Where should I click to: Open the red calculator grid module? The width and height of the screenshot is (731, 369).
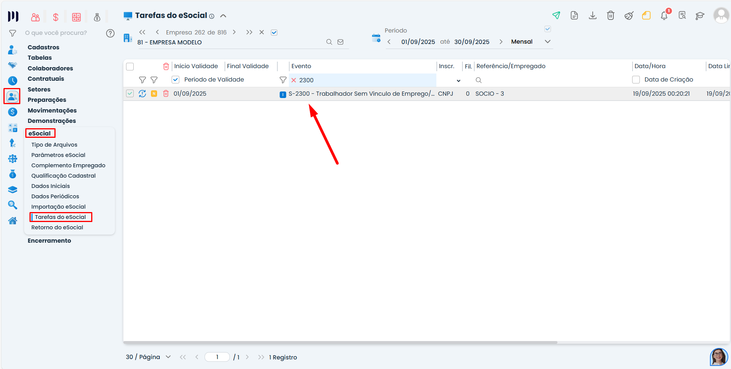(x=77, y=17)
